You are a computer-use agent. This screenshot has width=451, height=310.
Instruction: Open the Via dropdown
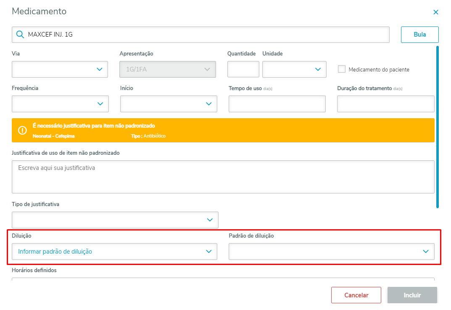tap(60, 69)
